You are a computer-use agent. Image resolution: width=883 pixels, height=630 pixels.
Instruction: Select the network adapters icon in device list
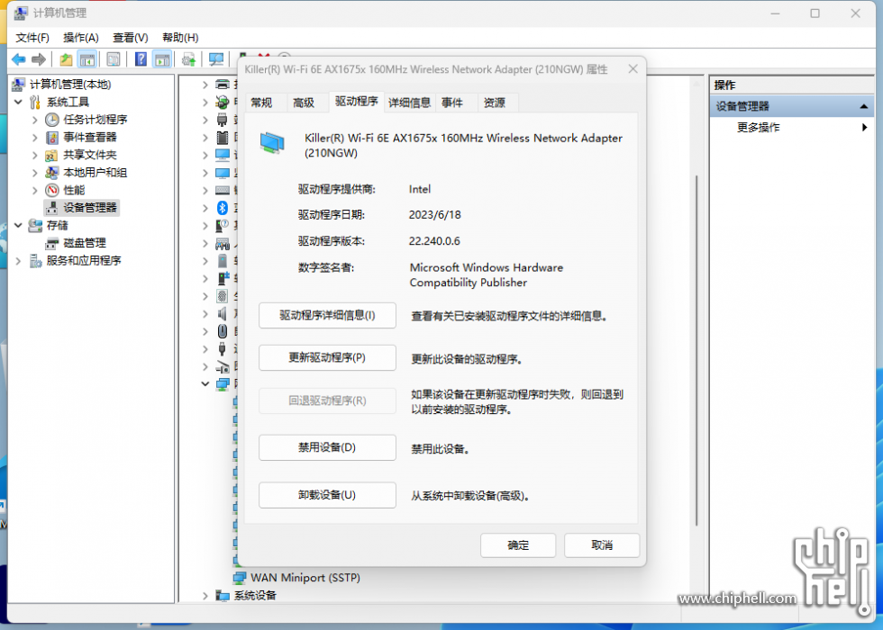click(x=223, y=383)
